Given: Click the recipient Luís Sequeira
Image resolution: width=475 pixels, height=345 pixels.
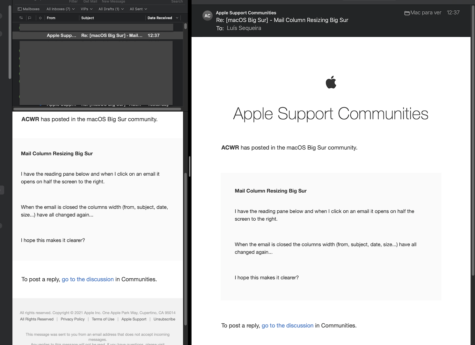Looking at the screenshot, I should click(244, 28).
